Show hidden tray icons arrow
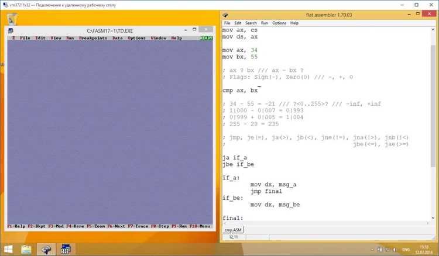 [372, 250]
